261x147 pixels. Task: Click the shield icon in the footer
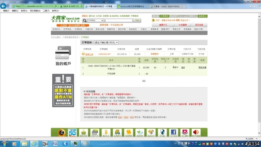(x=162, y=133)
